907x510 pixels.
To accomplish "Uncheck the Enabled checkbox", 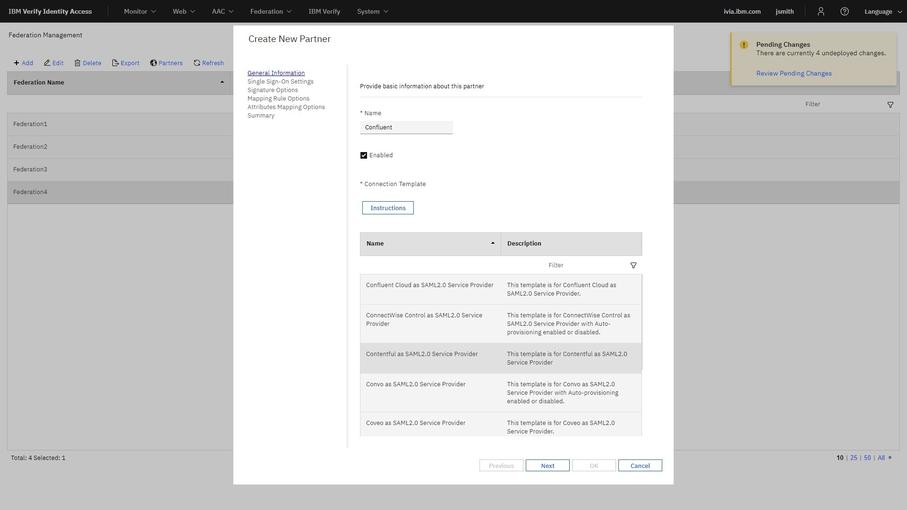I will 364,155.
